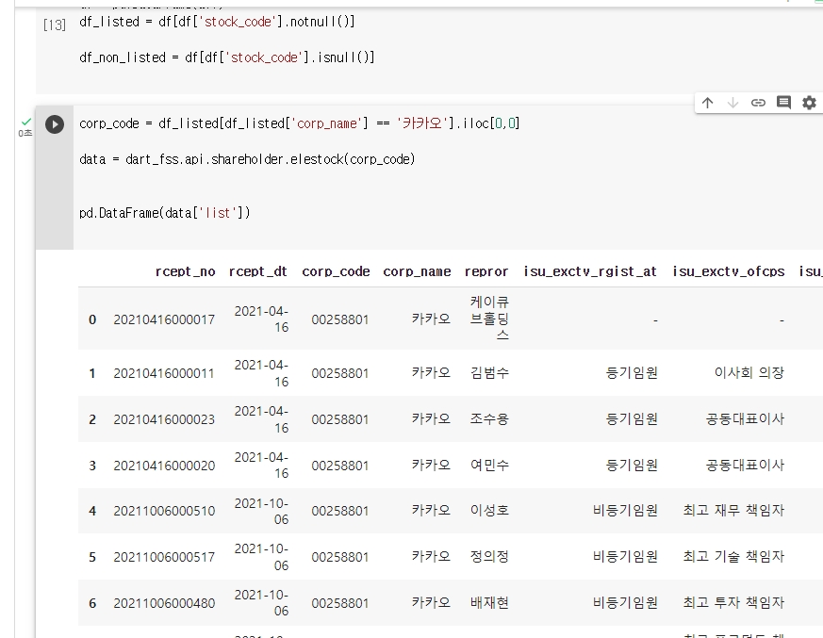
Task: Click receipt number 20211006000480
Action: [164, 603]
